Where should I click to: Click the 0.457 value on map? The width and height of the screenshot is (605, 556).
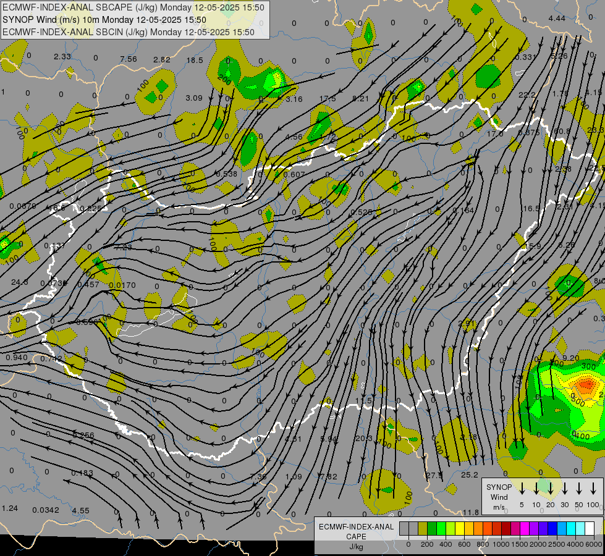(88, 284)
